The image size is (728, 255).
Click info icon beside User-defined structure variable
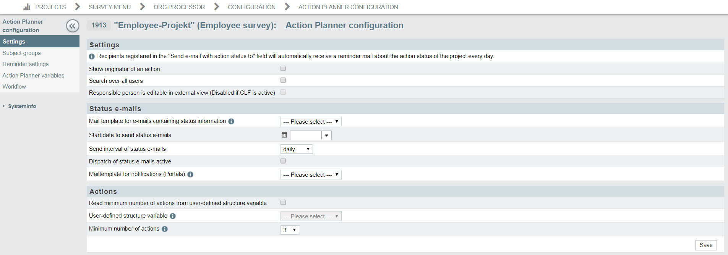(x=173, y=216)
